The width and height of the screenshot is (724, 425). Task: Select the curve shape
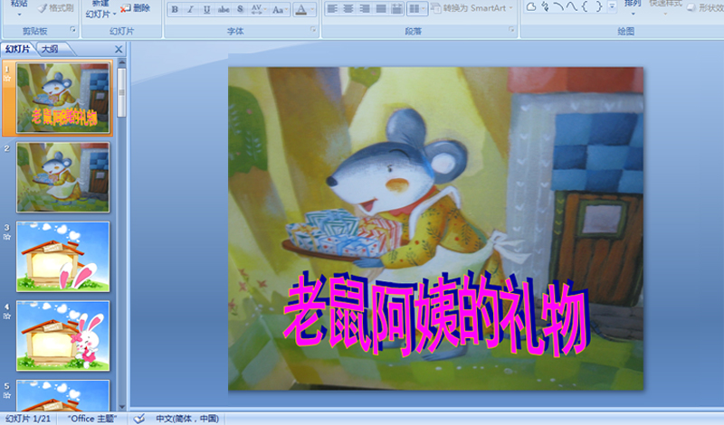click(x=572, y=6)
